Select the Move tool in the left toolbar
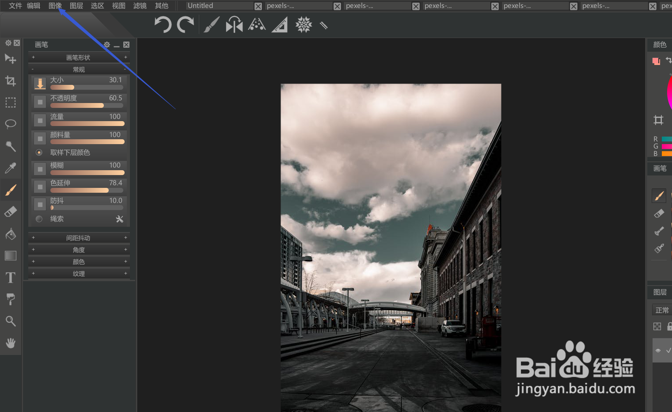This screenshot has width=672, height=412. [11, 59]
